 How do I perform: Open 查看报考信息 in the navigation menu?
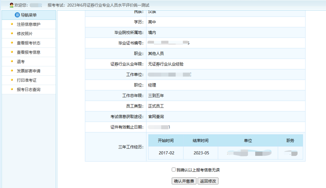pos(28,52)
